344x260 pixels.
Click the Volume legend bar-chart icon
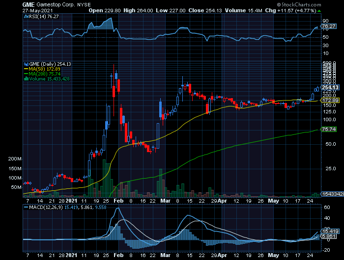26,78
